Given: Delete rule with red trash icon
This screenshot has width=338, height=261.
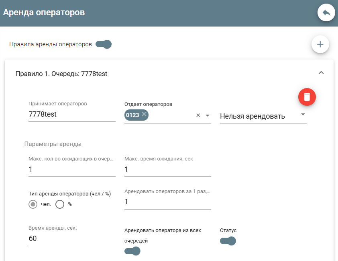Looking at the screenshot, I should (307, 97).
